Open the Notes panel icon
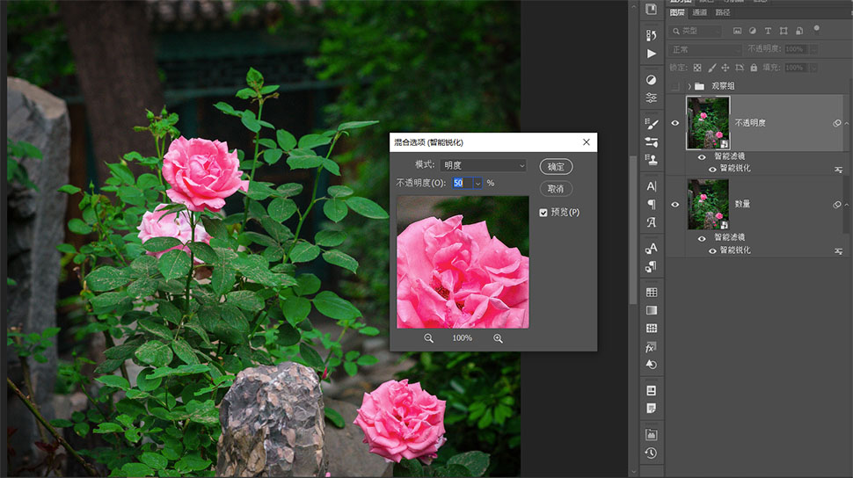This screenshot has width=853, height=478. coord(651,409)
